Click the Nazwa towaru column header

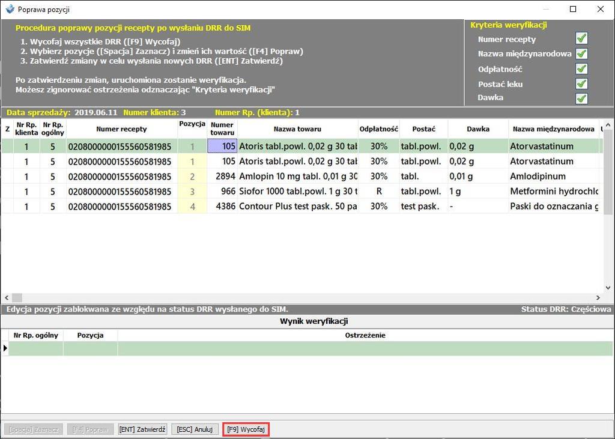(x=298, y=129)
